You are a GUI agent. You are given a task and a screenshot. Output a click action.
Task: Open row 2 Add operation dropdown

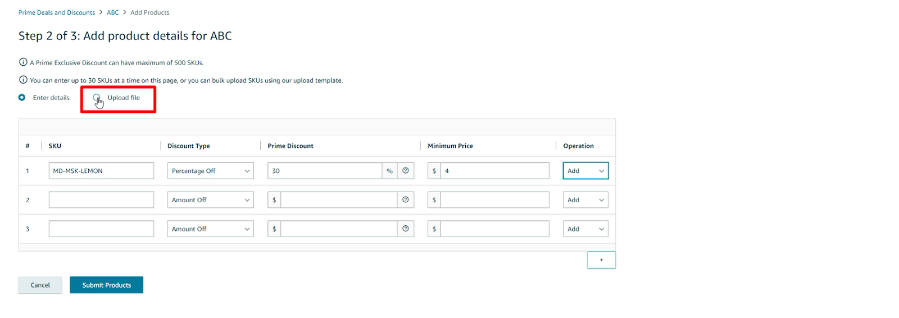coord(585,200)
